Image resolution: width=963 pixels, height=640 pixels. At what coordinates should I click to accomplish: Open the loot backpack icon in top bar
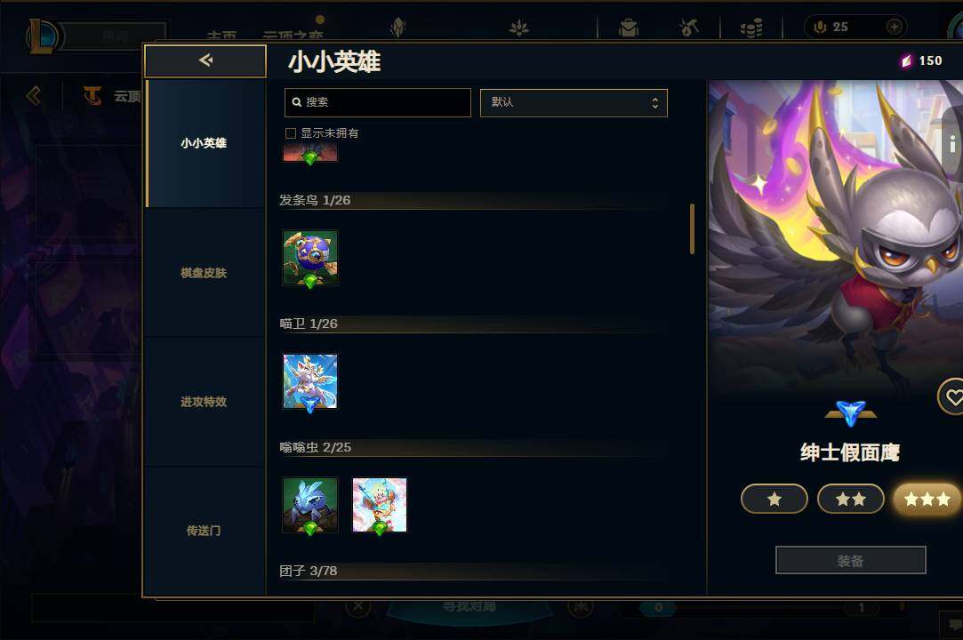click(x=629, y=28)
